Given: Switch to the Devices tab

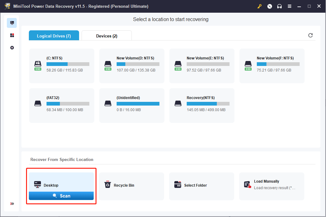Looking at the screenshot, I should (x=106, y=36).
